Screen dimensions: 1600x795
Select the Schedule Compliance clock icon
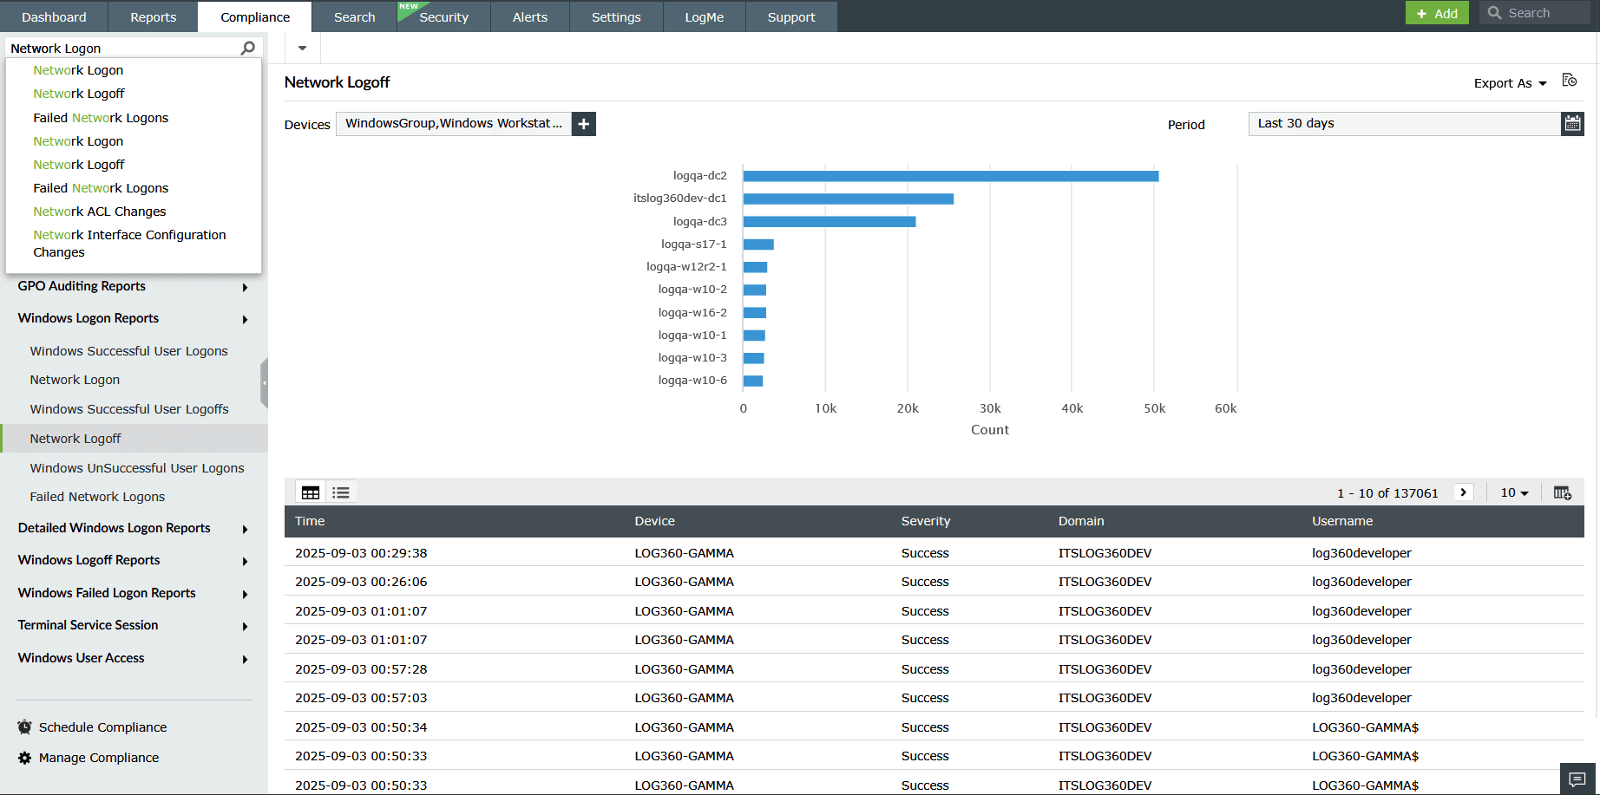pos(24,727)
